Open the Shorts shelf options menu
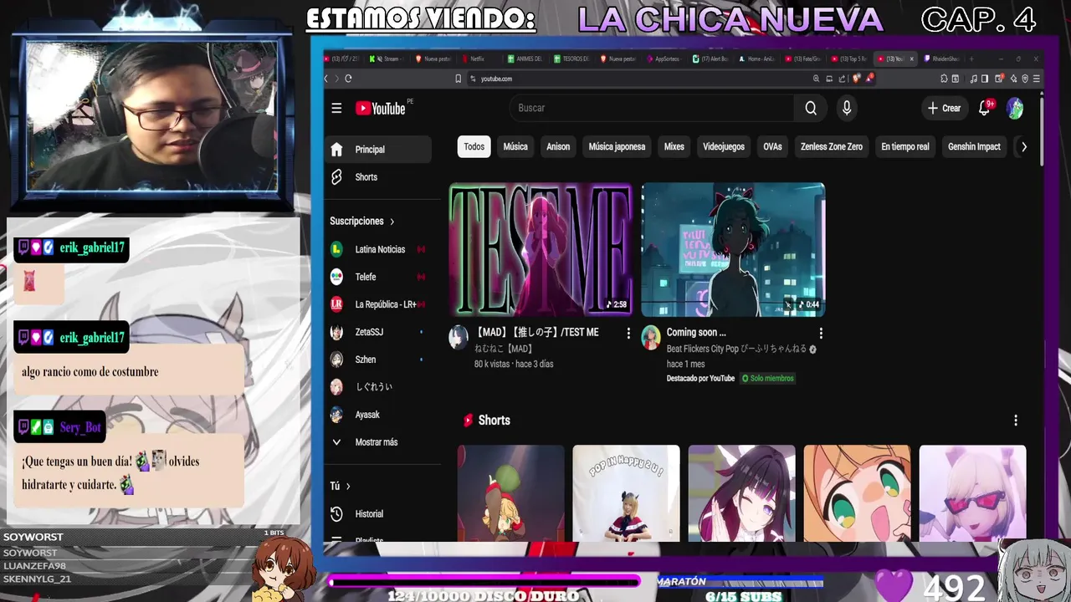This screenshot has height=602, width=1071. click(1016, 421)
